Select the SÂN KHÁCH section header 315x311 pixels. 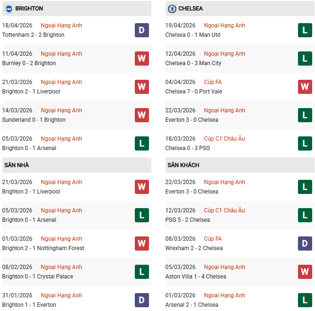click(183, 165)
